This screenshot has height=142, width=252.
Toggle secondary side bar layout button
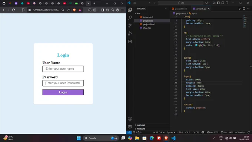click(x=227, y=3)
